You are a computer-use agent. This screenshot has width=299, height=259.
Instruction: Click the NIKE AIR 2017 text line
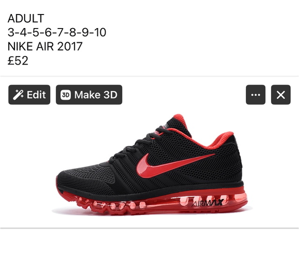click(45, 46)
